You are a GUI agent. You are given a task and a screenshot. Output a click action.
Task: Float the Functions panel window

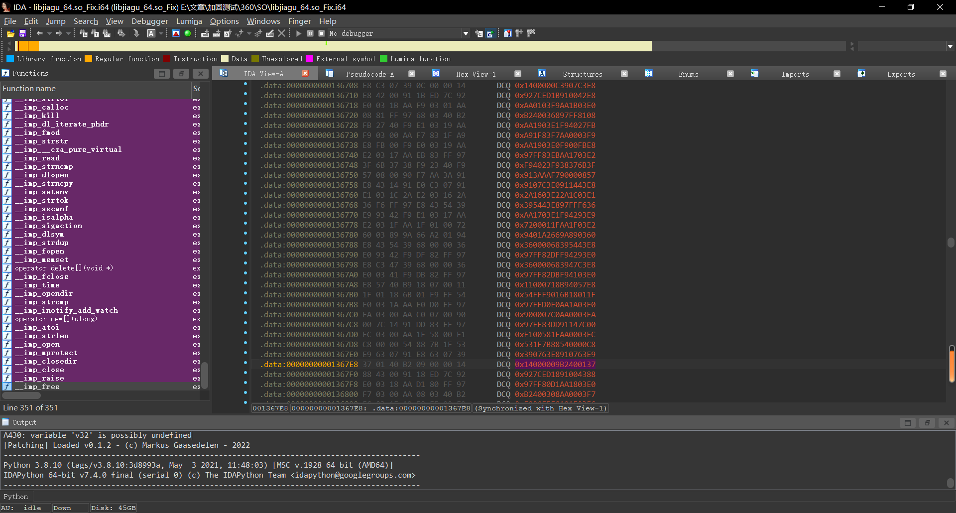[181, 74]
